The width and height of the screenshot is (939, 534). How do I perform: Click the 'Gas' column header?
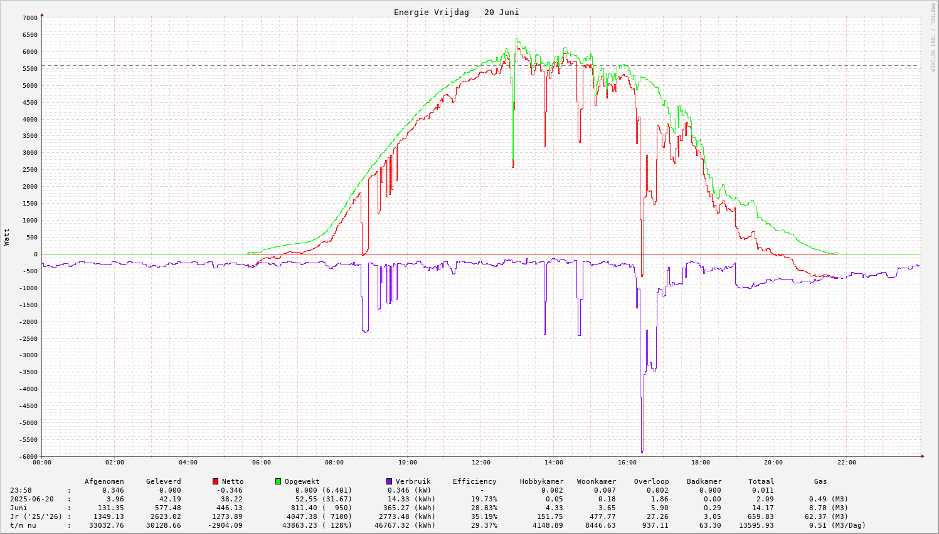pos(820,481)
